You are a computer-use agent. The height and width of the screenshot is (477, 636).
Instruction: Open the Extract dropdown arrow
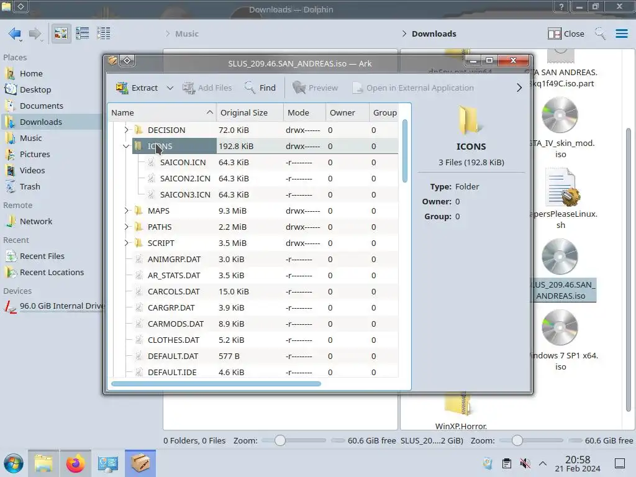170,88
